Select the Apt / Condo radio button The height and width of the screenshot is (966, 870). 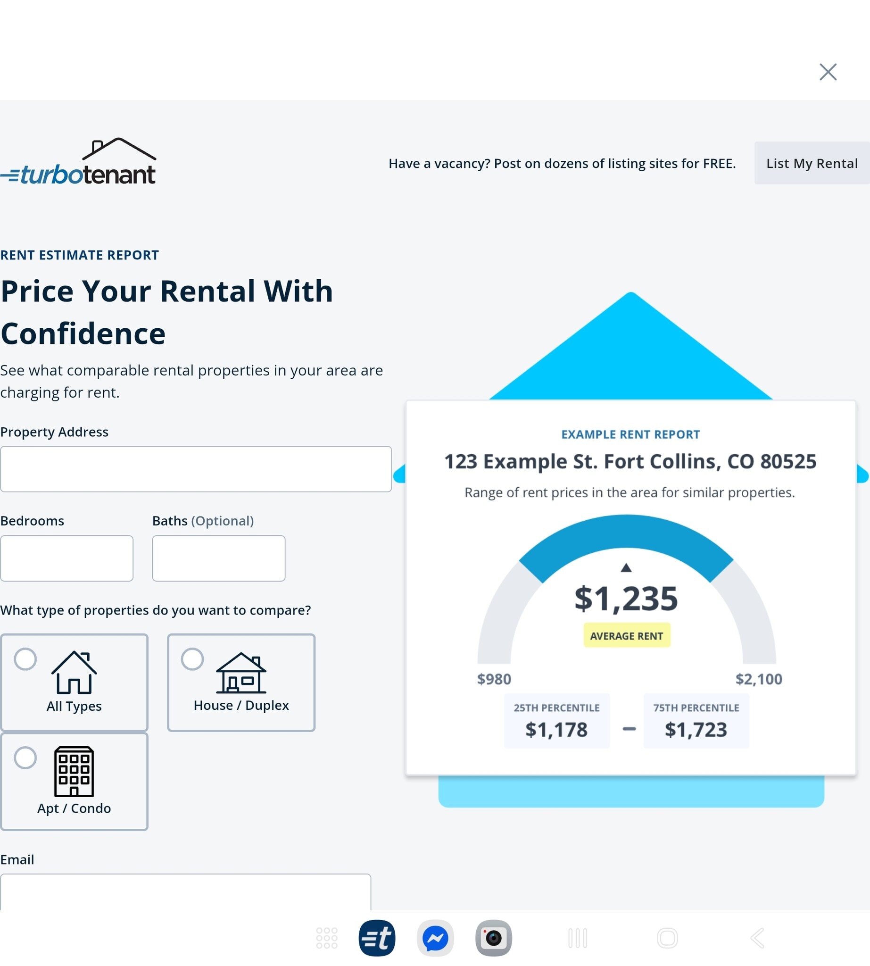tap(25, 758)
